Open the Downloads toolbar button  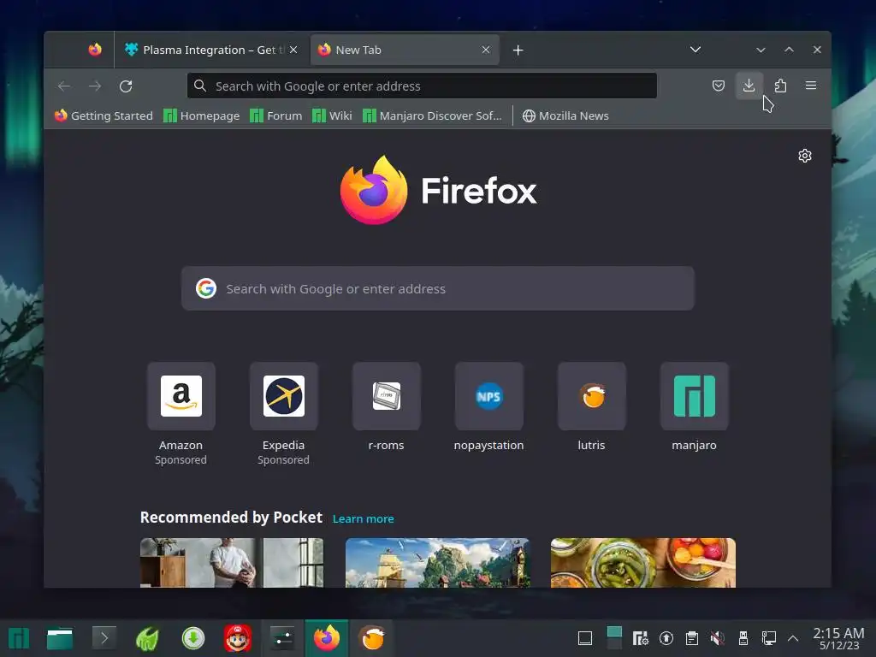[749, 86]
